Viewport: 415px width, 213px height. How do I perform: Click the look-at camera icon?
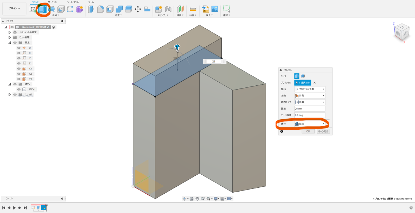(x=192, y=198)
